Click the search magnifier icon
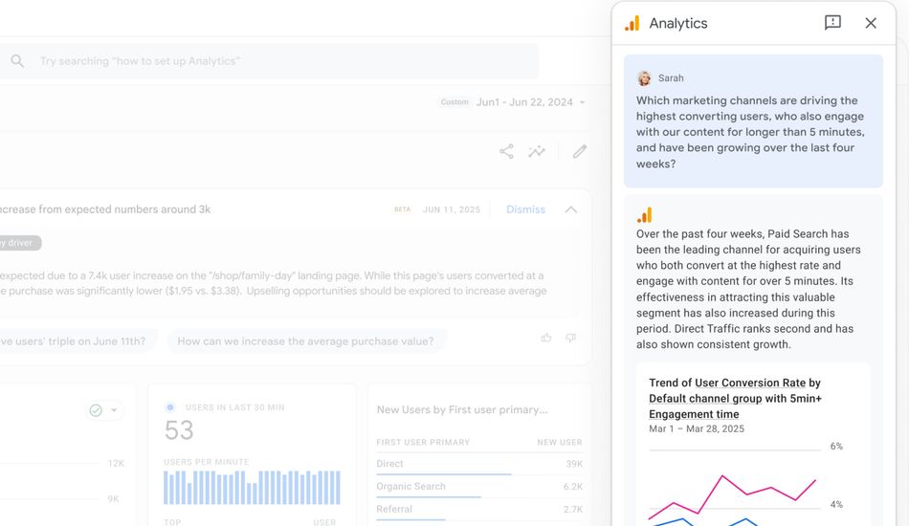The height and width of the screenshot is (526, 909). [17, 61]
